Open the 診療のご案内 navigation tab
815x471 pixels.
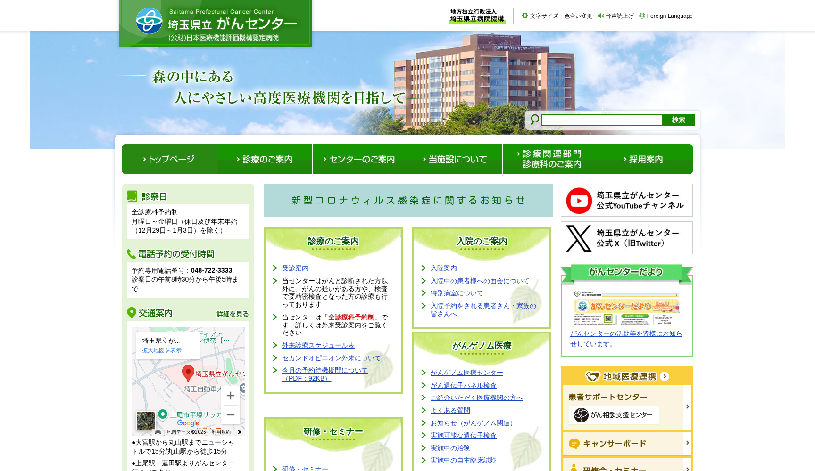coord(265,159)
